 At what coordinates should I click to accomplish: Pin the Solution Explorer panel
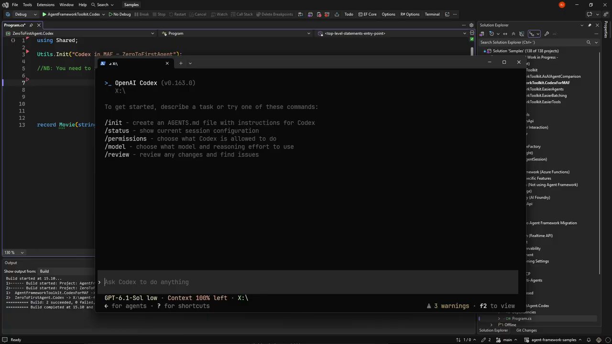(590, 25)
